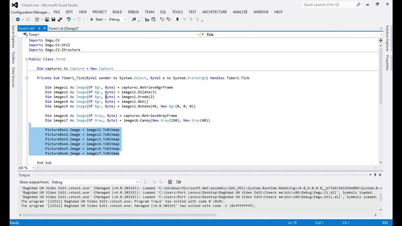Switch to Form1.vb [Design]* tab
402x226 pixels.
tap(64, 28)
